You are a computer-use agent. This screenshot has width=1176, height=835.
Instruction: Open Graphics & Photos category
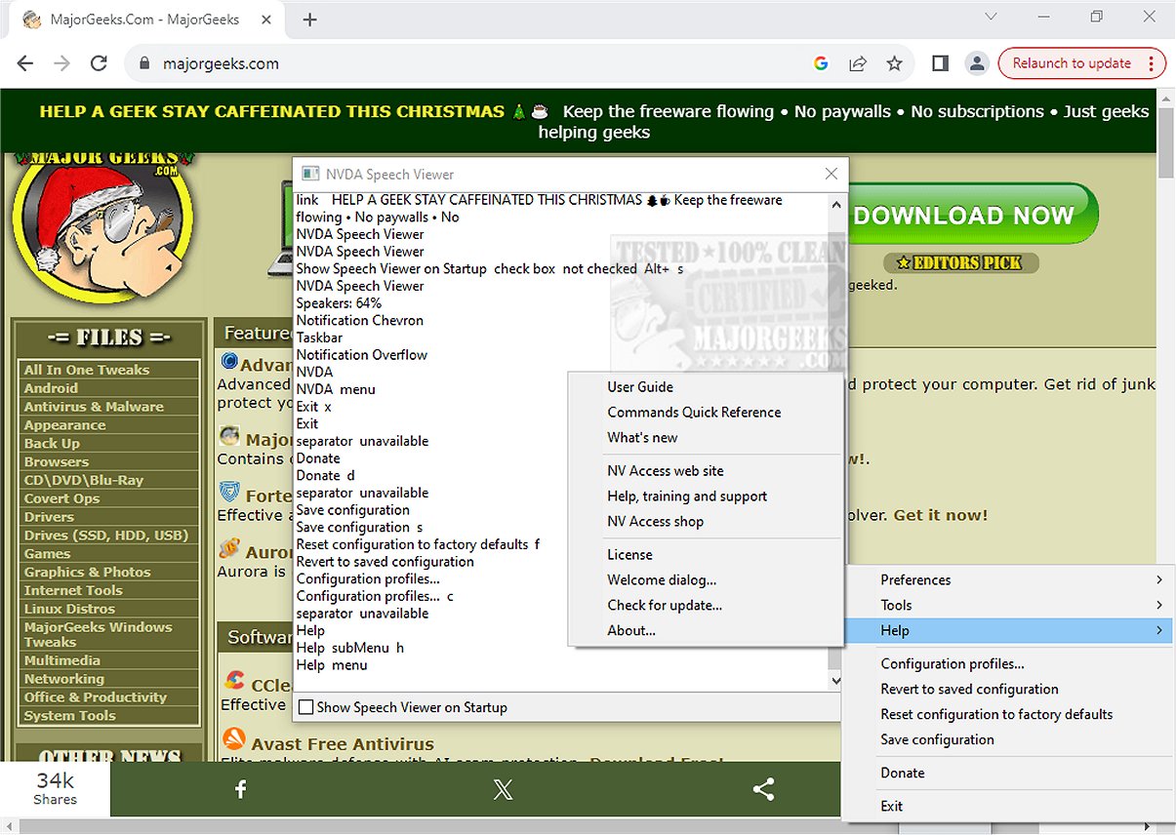[x=87, y=572]
